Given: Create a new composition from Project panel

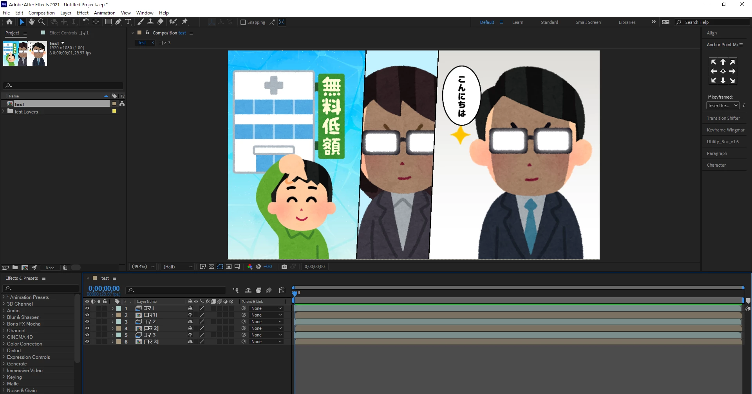Looking at the screenshot, I should [25, 268].
